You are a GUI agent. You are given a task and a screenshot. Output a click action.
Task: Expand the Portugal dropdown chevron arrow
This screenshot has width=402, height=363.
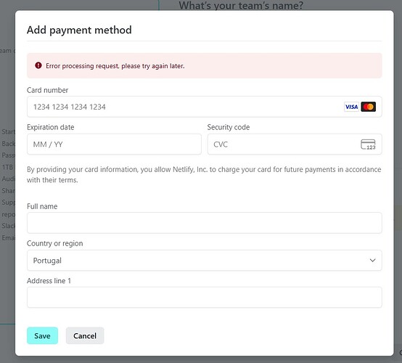point(372,261)
